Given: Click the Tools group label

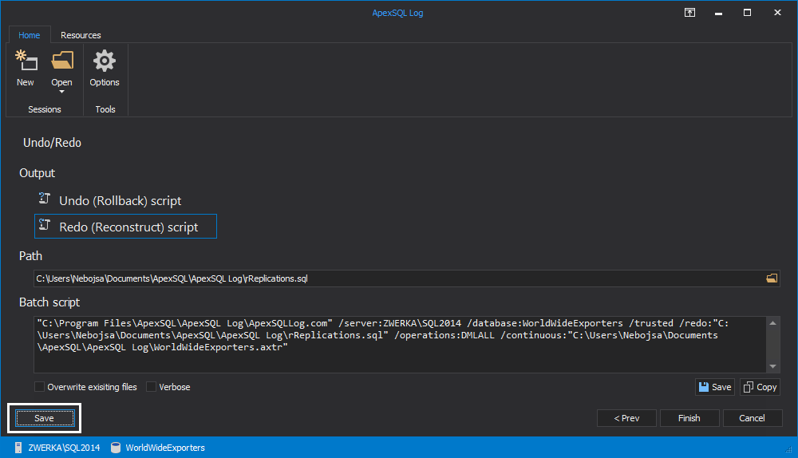Looking at the screenshot, I should 105,109.
